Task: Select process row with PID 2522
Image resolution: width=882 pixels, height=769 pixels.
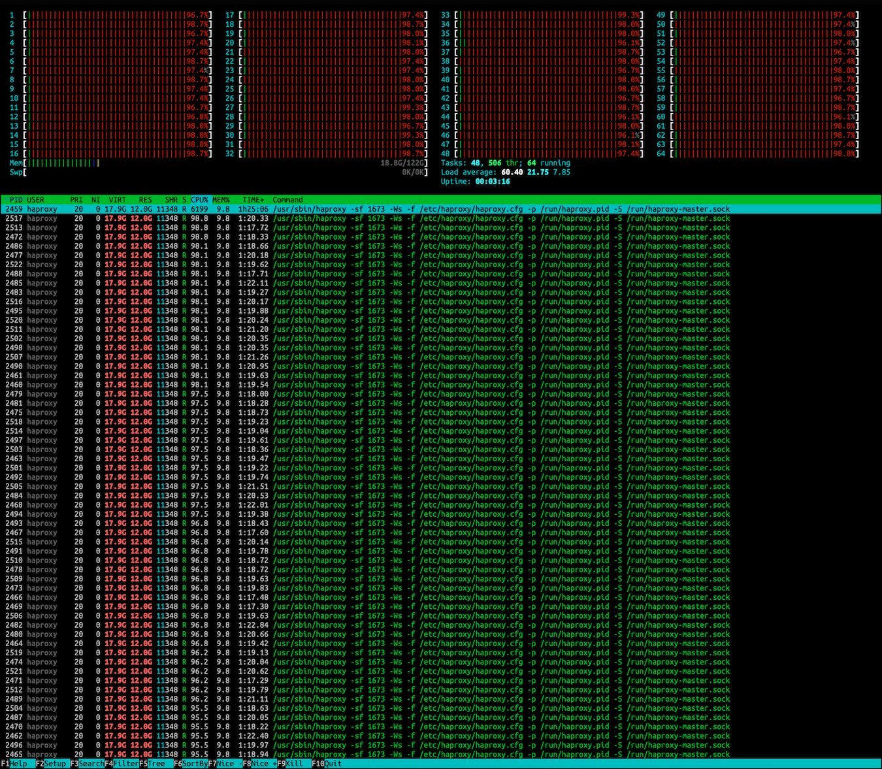Action: click(x=440, y=265)
